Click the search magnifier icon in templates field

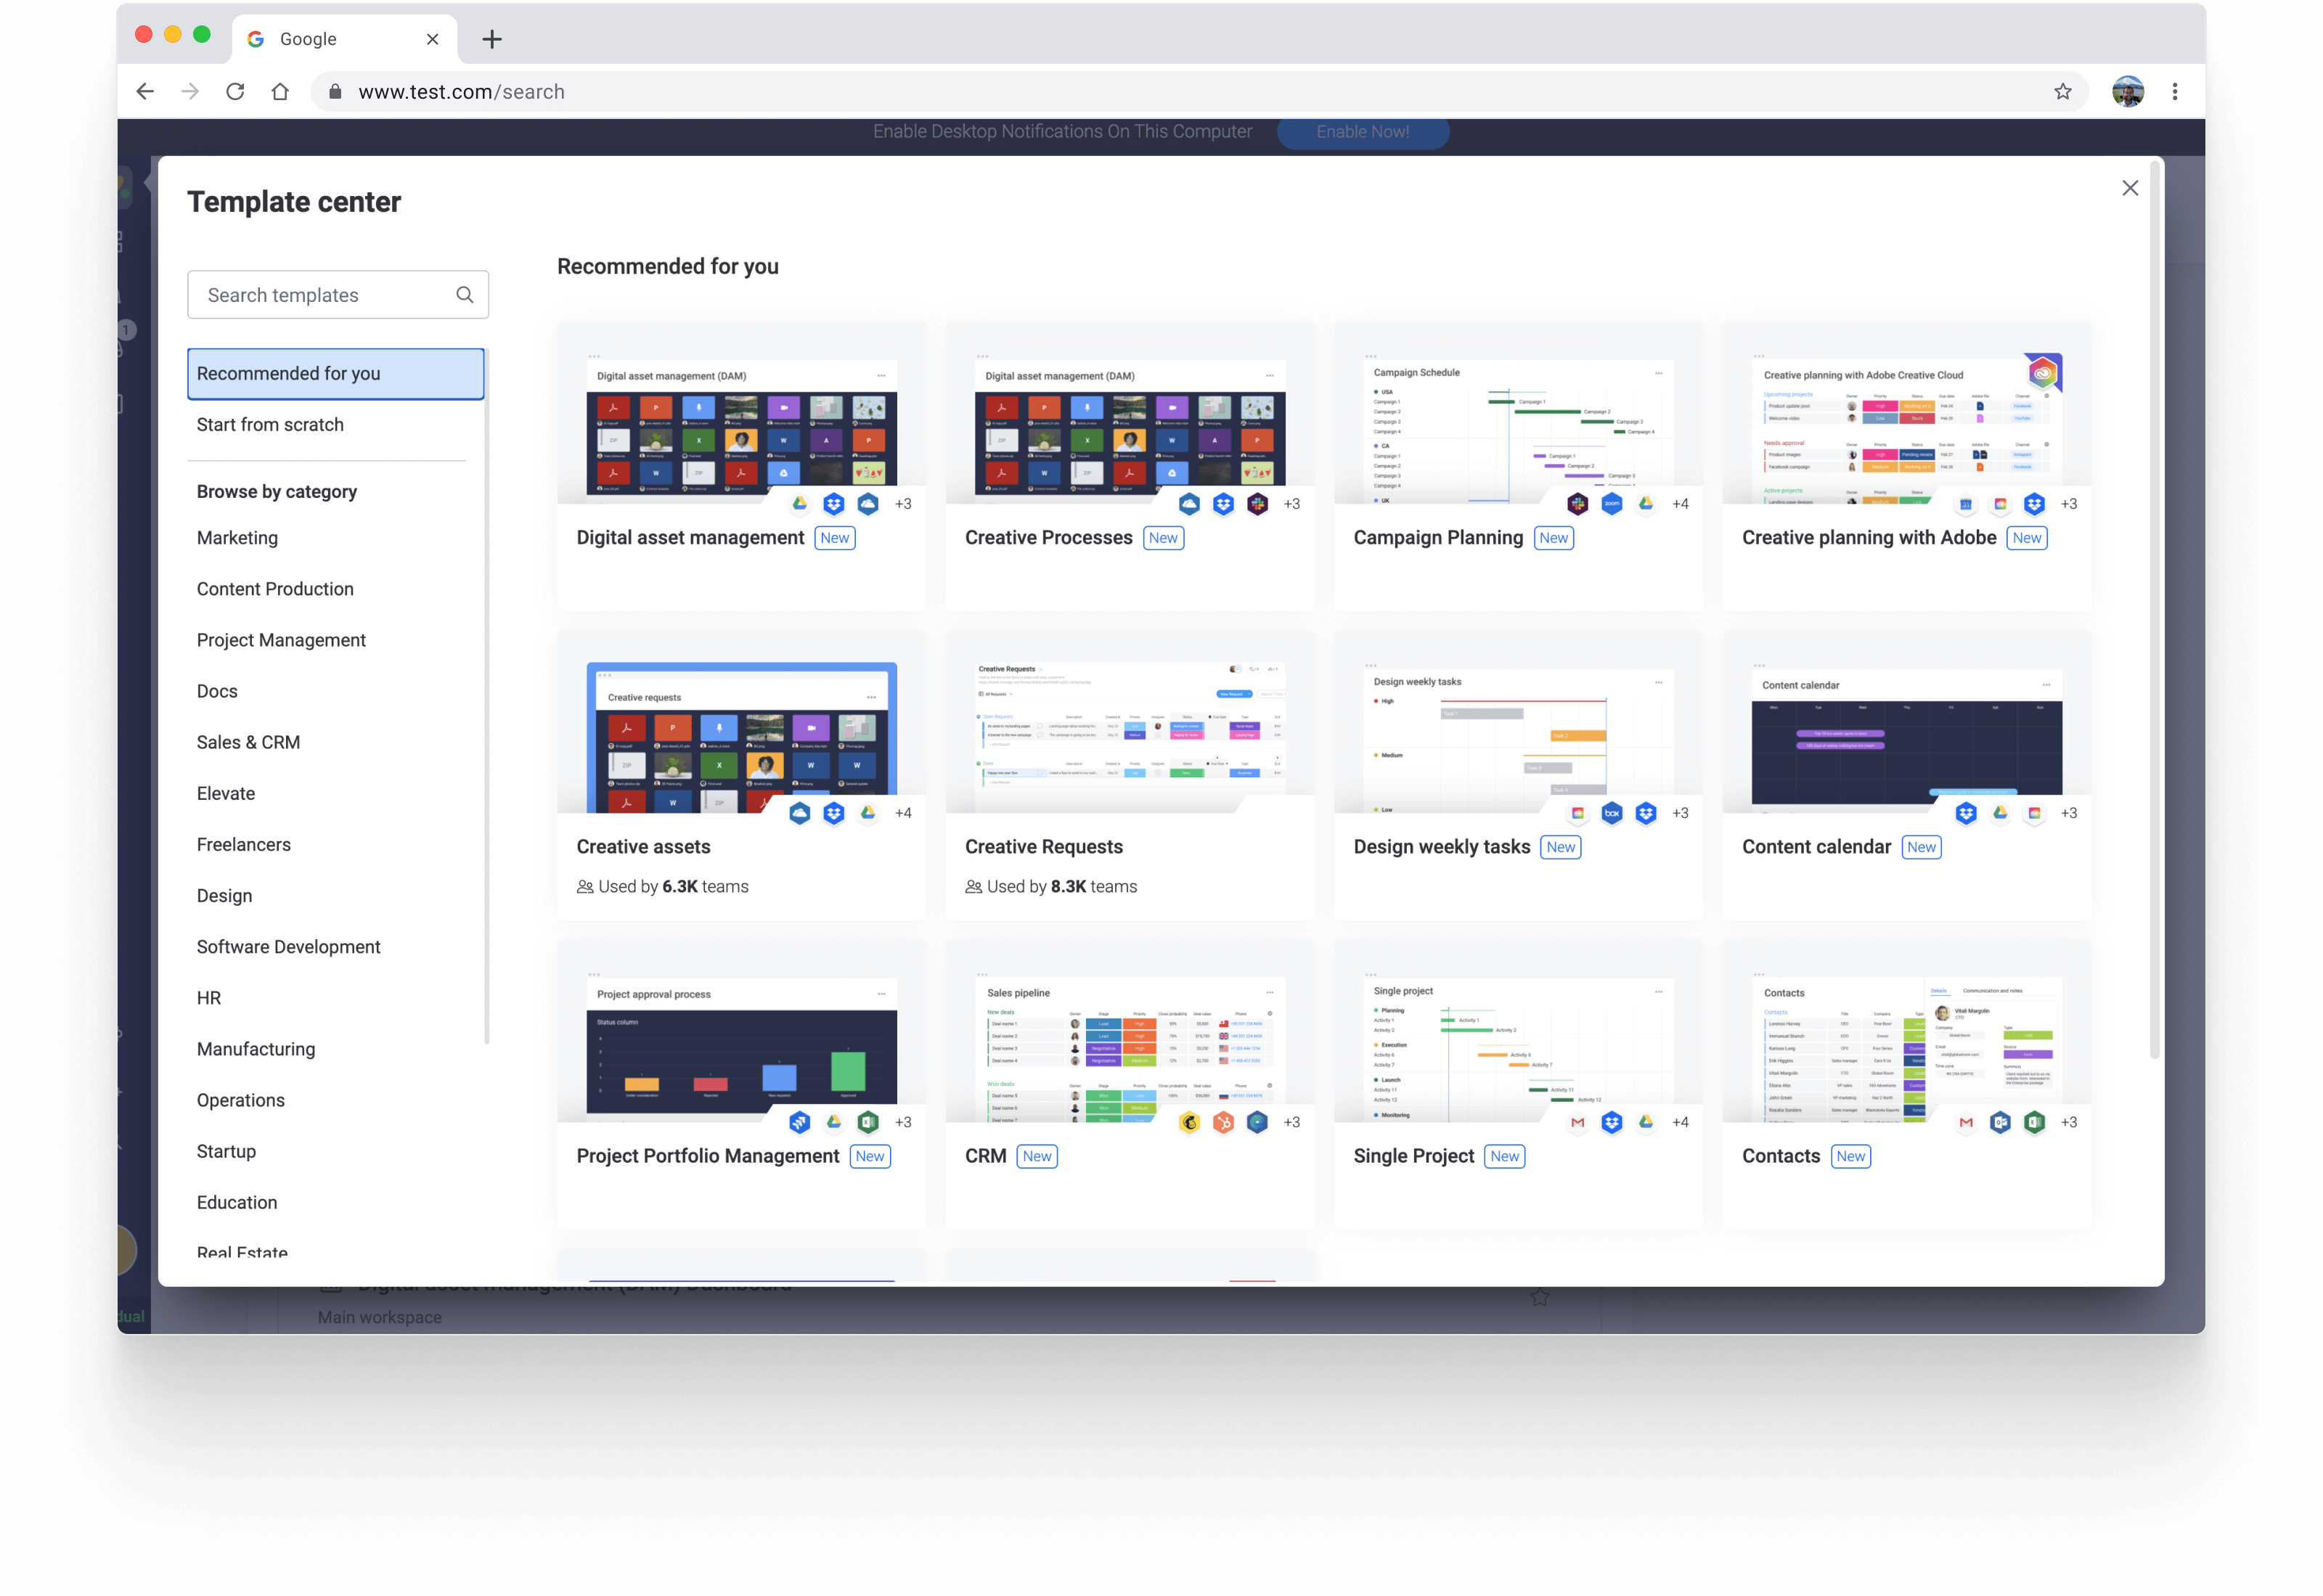[464, 294]
